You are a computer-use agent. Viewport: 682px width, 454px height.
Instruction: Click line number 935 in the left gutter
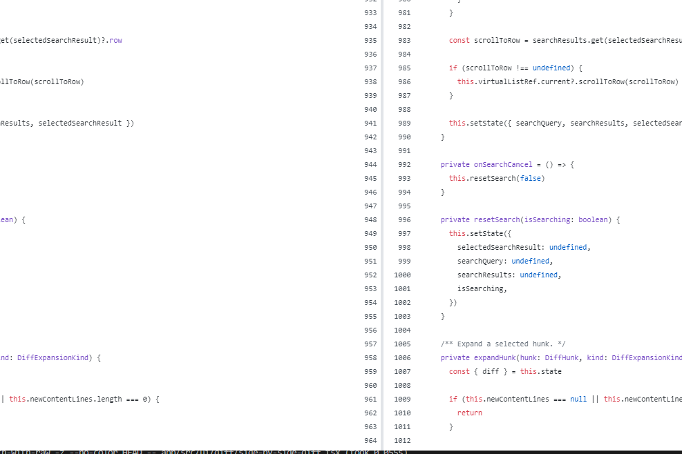click(x=370, y=40)
